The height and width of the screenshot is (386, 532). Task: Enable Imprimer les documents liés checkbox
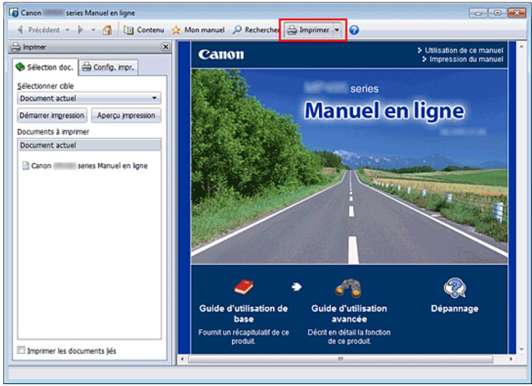point(22,350)
